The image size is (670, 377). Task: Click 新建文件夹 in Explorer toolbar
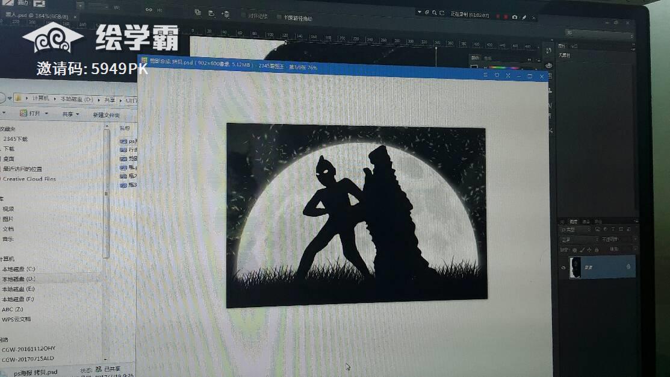106,115
